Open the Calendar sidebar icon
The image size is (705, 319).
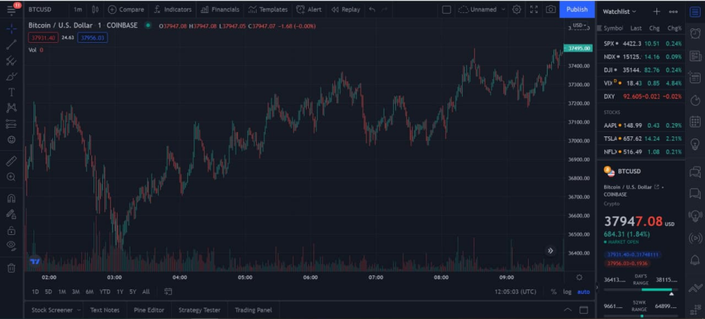tap(695, 121)
